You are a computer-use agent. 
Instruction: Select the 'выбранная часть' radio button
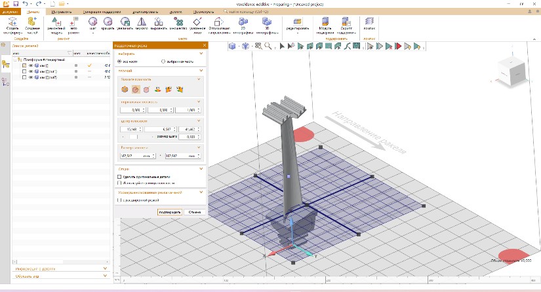pos(163,61)
